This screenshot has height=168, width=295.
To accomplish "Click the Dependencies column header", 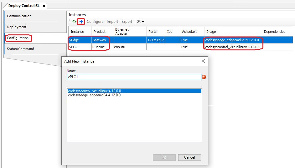I will click(277, 31).
